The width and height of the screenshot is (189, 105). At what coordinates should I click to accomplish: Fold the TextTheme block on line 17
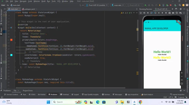point(15,43)
